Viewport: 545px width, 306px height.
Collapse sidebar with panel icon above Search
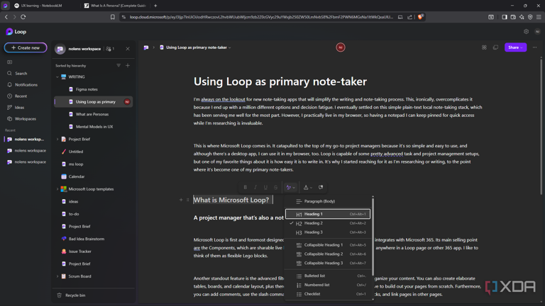click(x=10, y=62)
